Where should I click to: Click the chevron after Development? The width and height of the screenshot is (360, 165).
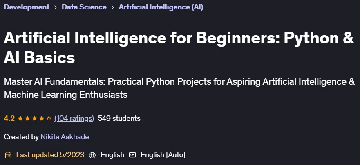click(56, 7)
